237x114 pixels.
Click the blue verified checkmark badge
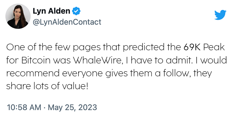click(76, 11)
